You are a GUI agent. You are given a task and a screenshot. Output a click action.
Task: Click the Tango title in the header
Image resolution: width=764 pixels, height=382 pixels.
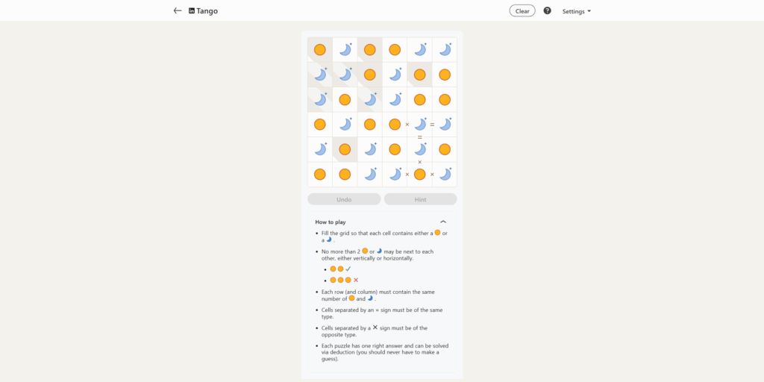[x=207, y=11]
